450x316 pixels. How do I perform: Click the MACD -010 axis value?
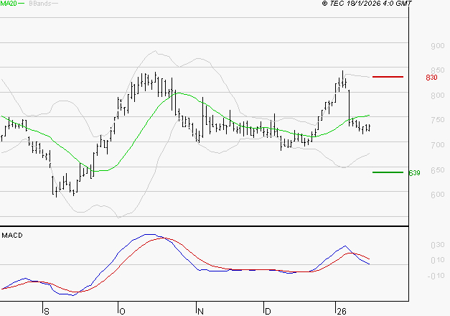[436, 276]
